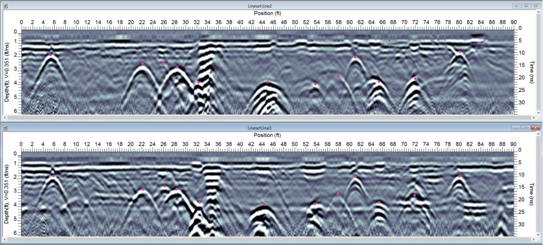
Task: Select line3 pink pick at 80 ft
Action: [x=459, y=177]
